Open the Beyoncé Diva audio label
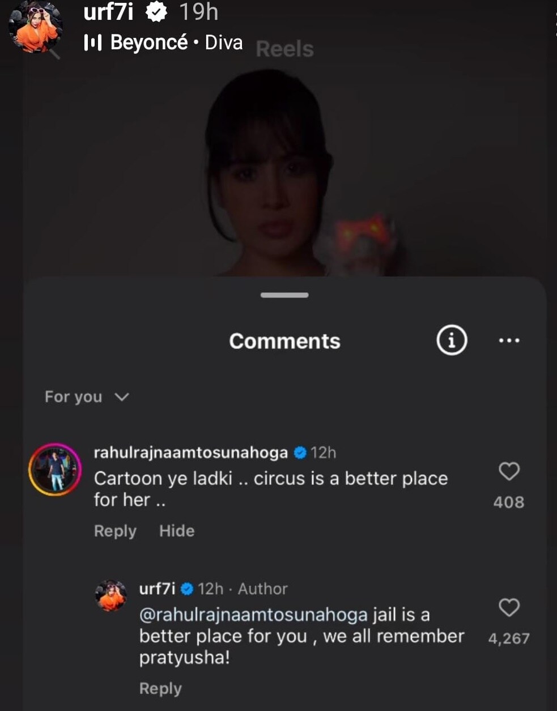Viewport: 557px width, 711px height. [176, 42]
